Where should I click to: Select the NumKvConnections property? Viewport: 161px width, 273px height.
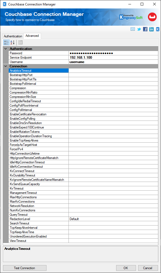[x=39, y=210]
